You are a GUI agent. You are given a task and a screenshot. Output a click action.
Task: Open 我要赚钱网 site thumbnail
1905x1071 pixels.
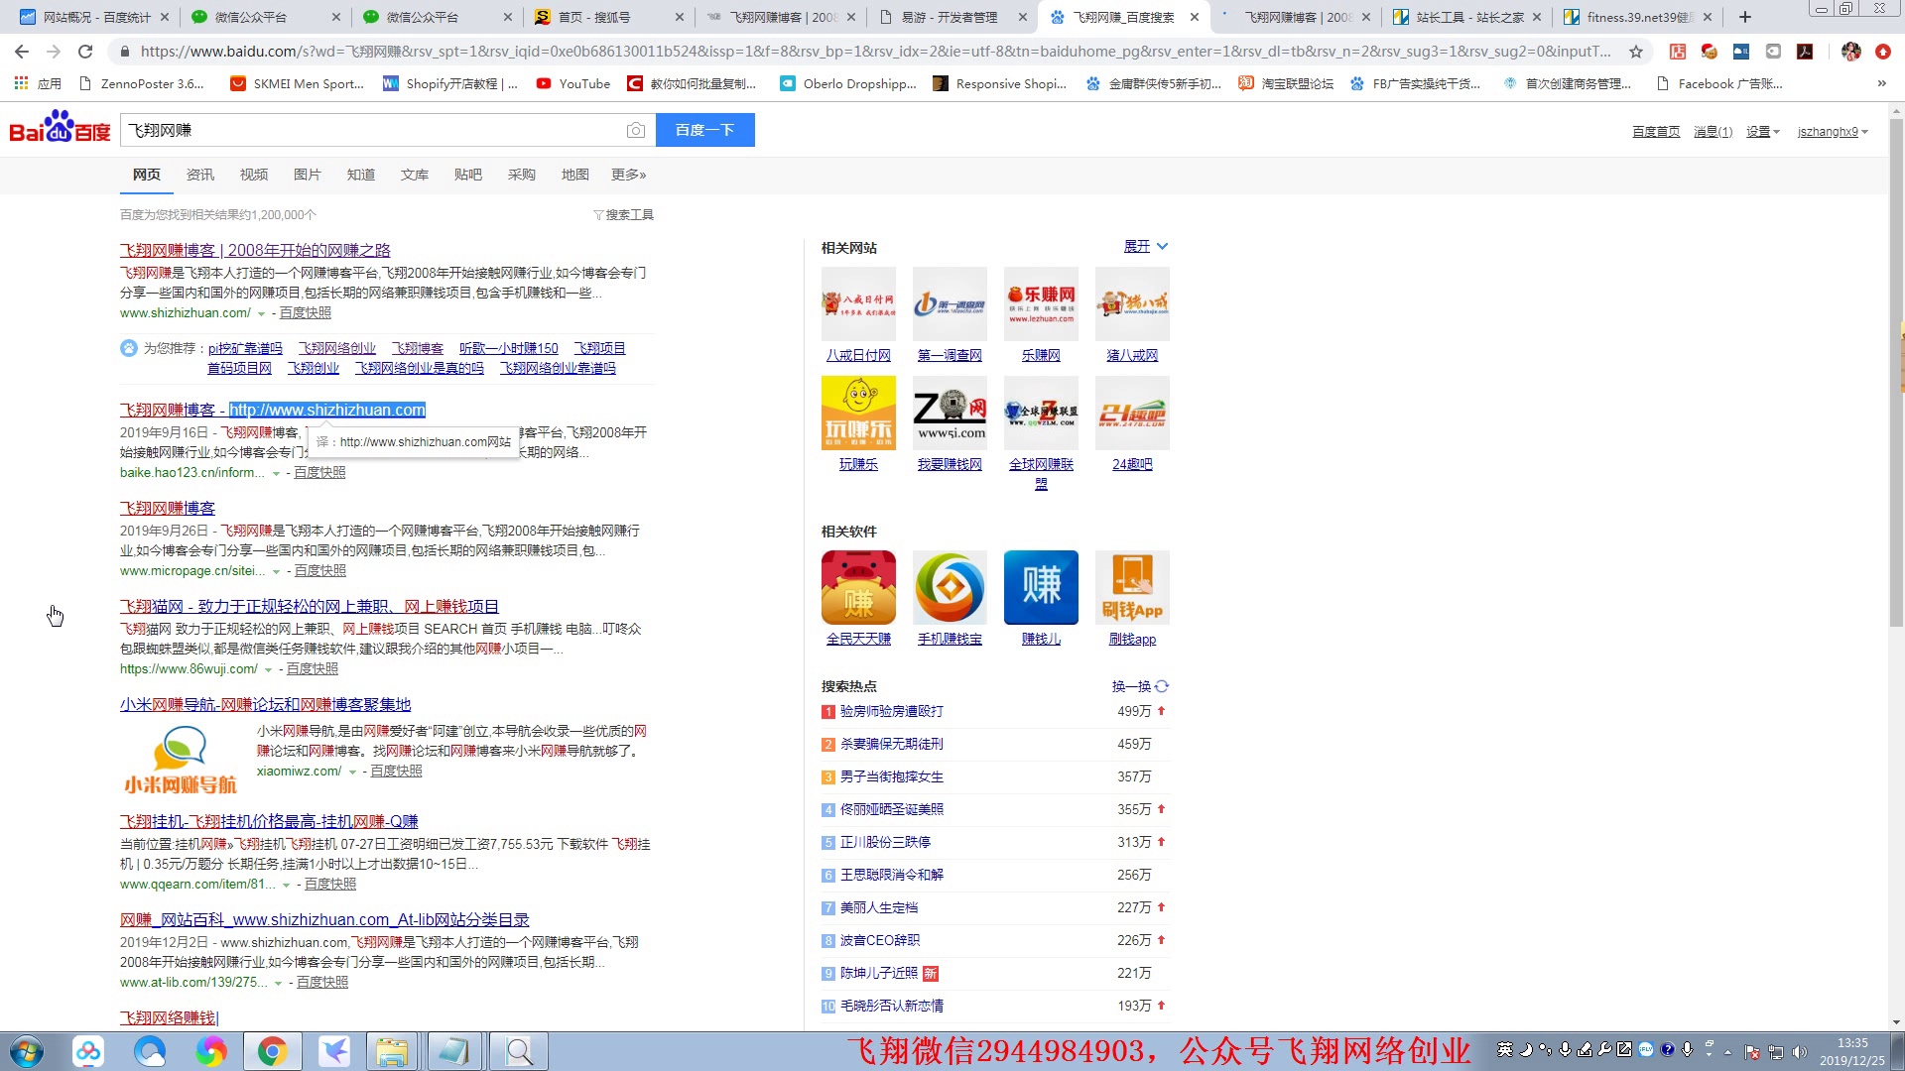click(950, 414)
